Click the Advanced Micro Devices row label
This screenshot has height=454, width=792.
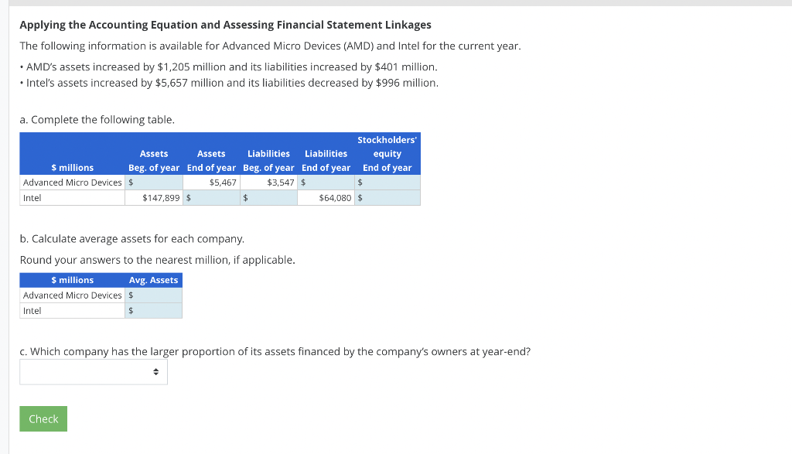click(x=71, y=182)
